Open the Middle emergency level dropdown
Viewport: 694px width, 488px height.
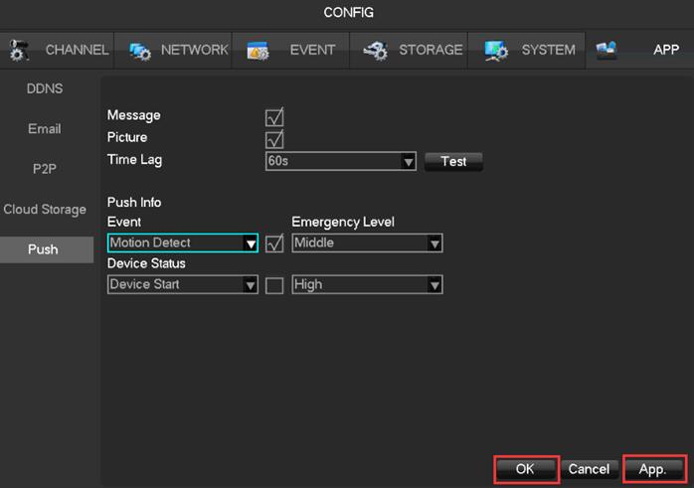pyautogui.click(x=434, y=244)
